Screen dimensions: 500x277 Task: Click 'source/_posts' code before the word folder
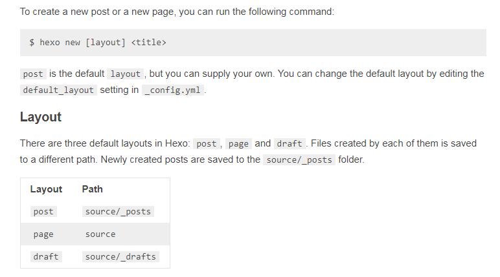point(299,160)
